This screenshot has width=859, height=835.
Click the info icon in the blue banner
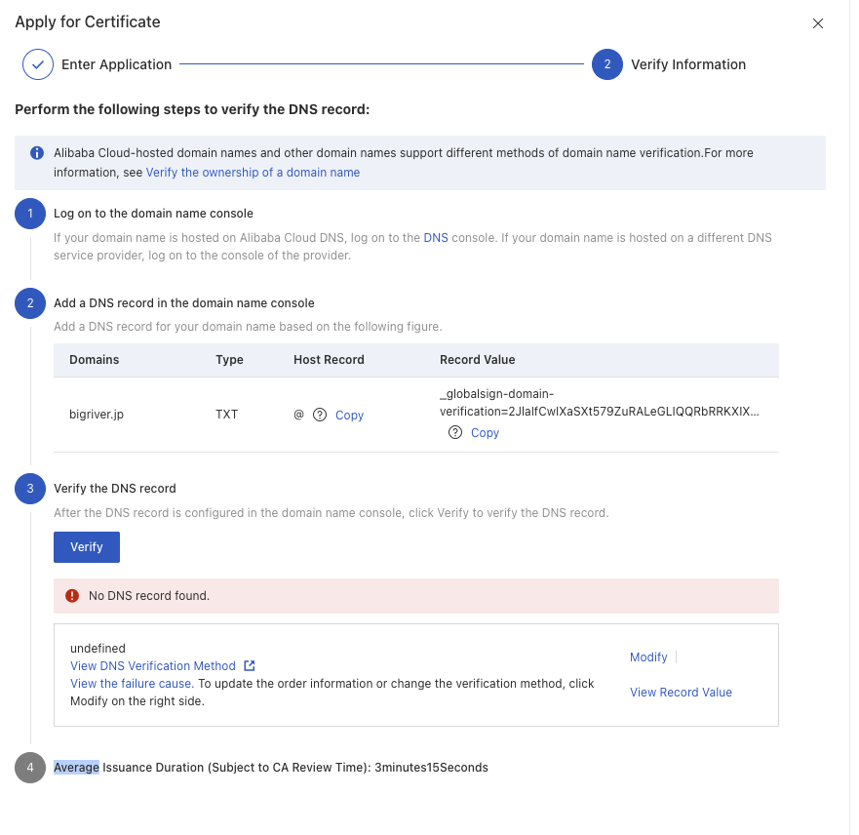(37, 153)
